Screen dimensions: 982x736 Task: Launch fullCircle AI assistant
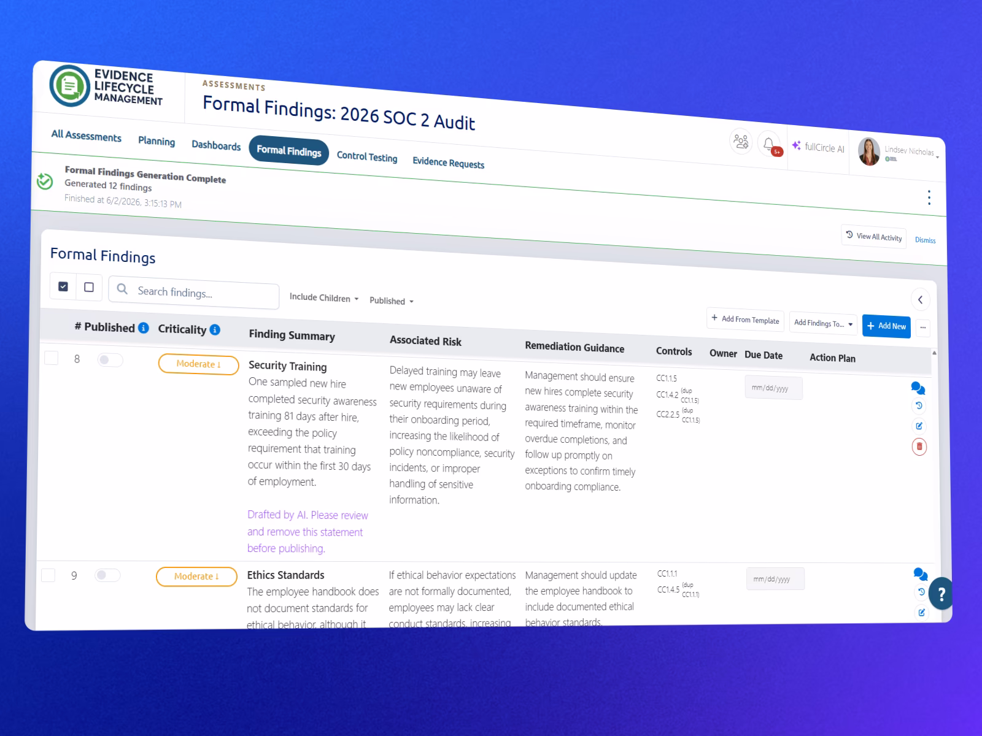(819, 147)
